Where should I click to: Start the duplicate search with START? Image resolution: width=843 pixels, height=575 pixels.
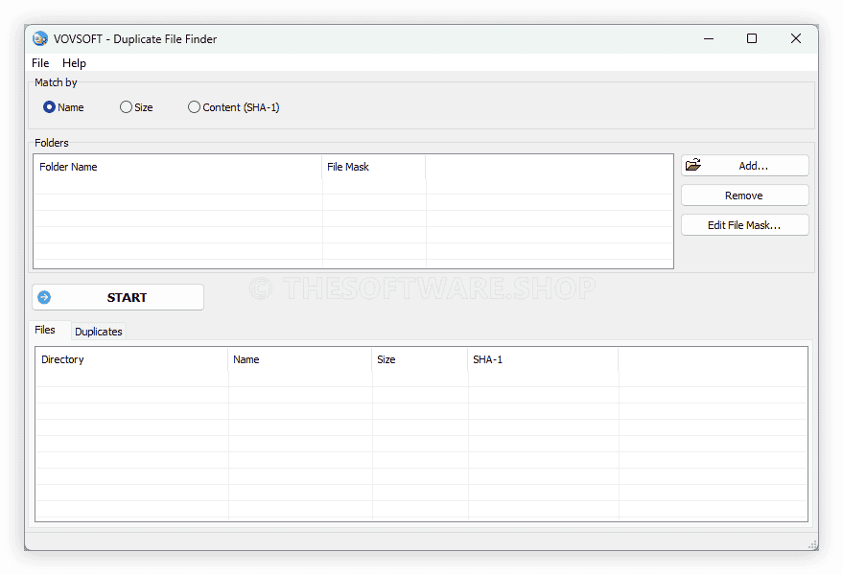coord(118,297)
